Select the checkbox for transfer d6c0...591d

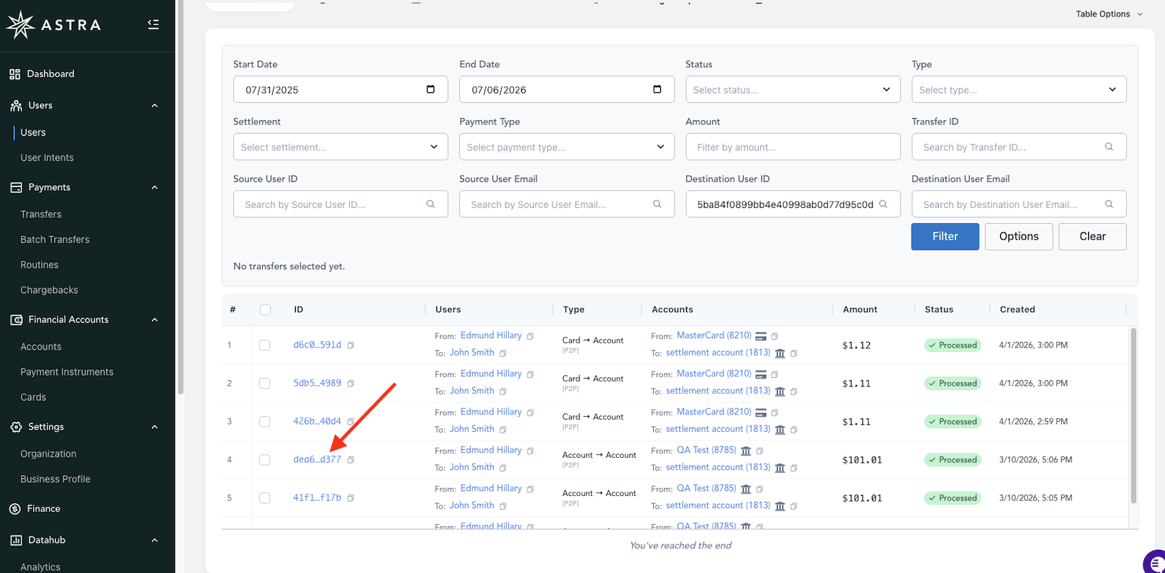point(265,346)
